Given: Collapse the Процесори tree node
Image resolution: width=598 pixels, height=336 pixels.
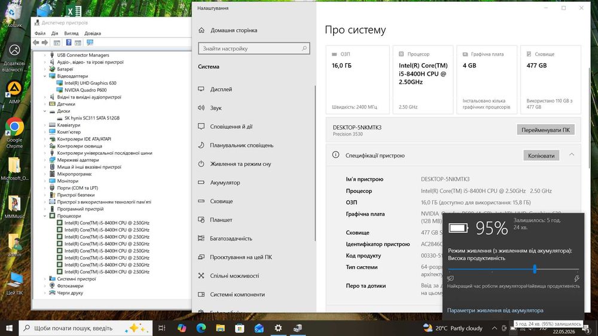Looking at the screenshot, I should point(45,216).
